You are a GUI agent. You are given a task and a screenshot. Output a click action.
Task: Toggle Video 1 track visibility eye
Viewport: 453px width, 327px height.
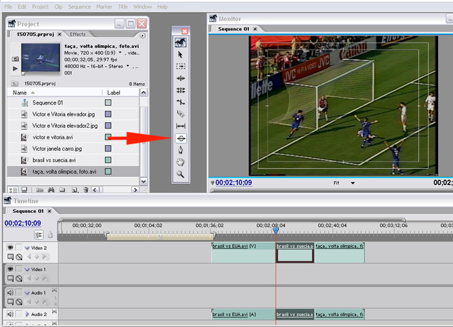coord(10,269)
